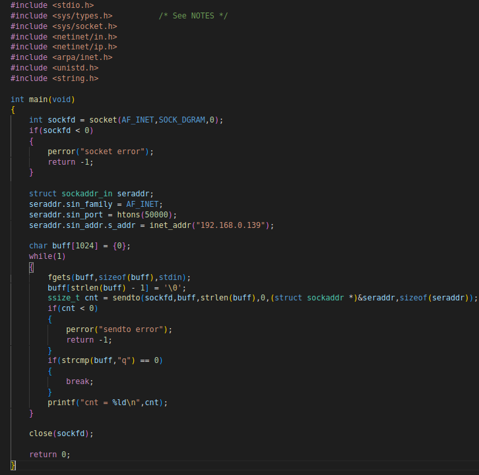Click the 'break;' statement
Screen dimensions: 479x475
coord(80,381)
